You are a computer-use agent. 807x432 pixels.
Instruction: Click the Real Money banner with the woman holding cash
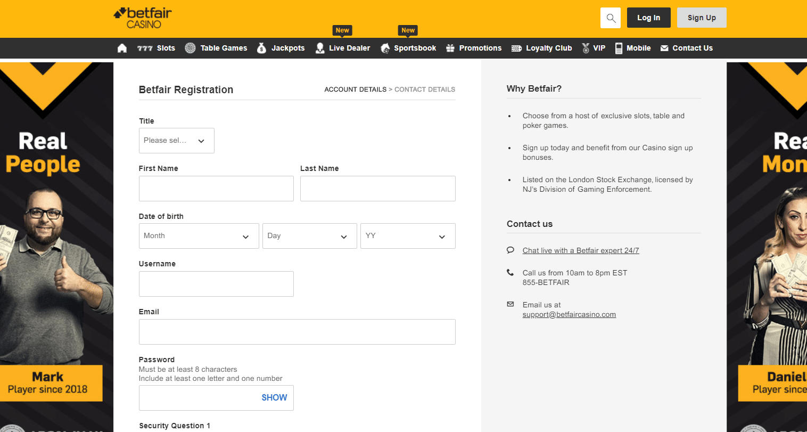[767, 247]
